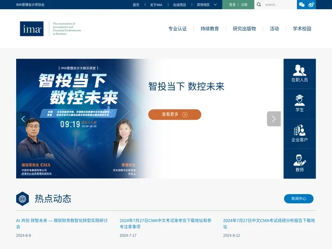Click the 智投当下 数控未来 slide heading

point(186,86)
